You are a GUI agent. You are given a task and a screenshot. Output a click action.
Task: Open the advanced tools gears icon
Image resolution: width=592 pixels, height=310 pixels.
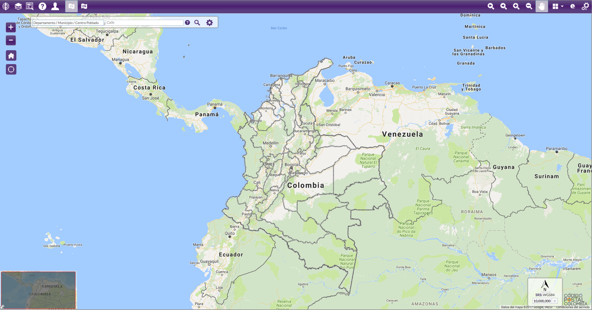click(585, 6)
